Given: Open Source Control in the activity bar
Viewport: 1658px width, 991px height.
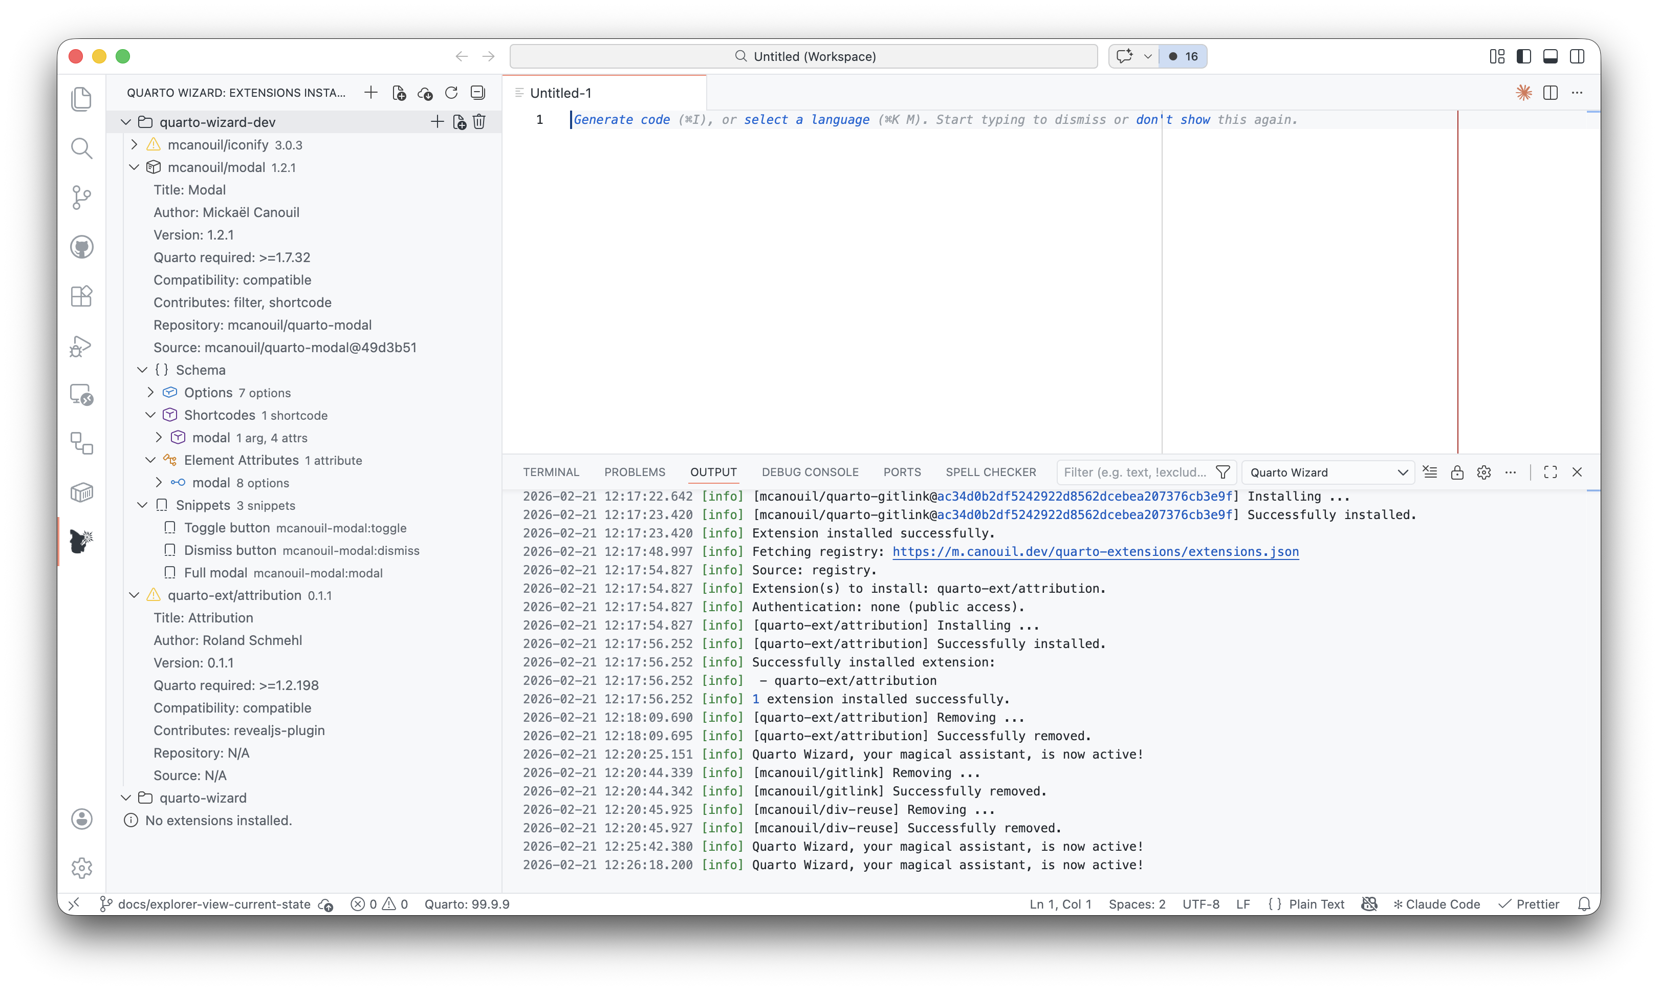Looking at the screenshot, I should pos(81,197).
